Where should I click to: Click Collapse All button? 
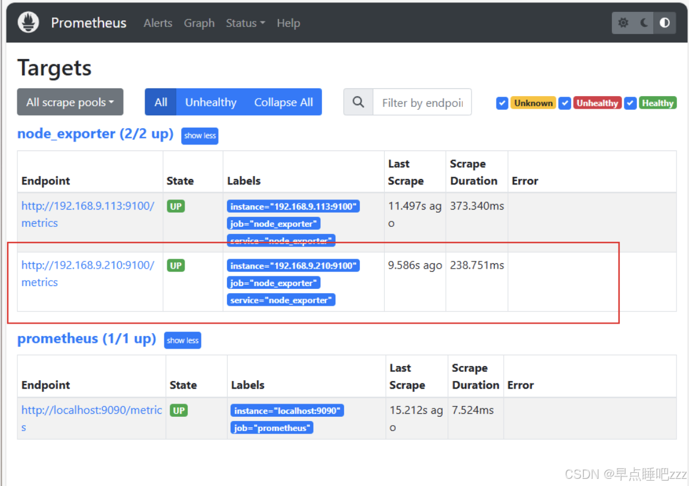click(283, 102)
